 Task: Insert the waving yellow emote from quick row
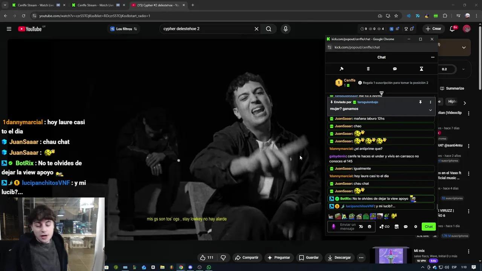click(x=394, y=216)
